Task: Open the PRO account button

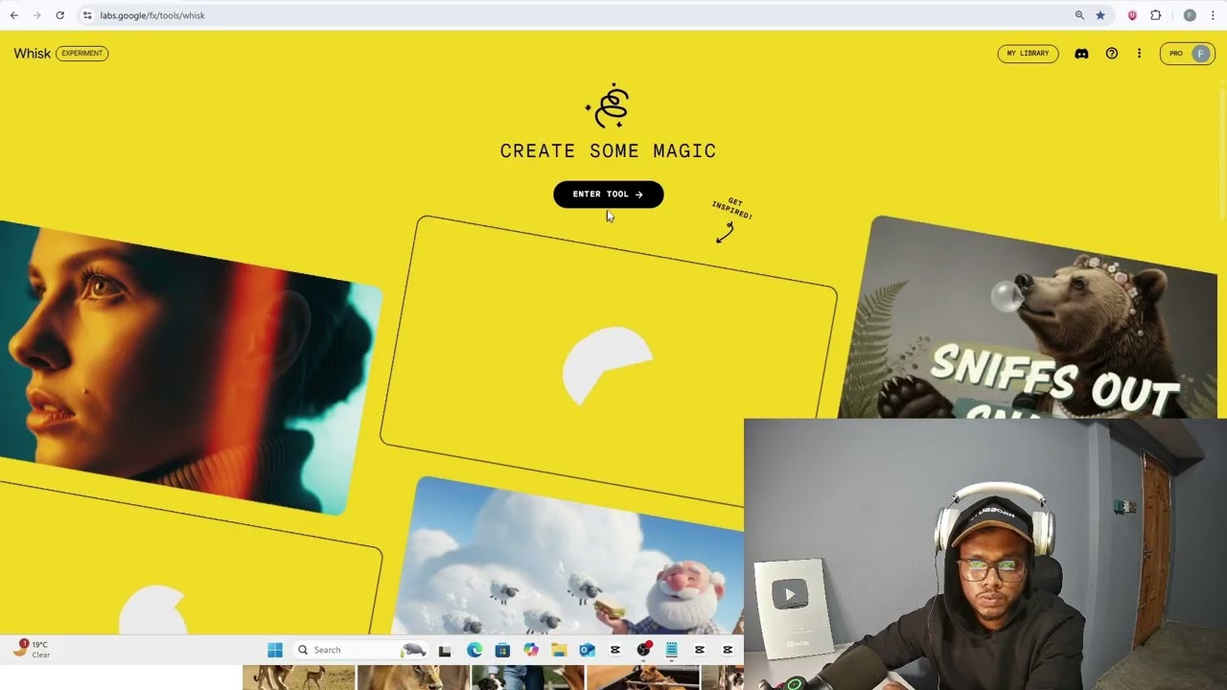Action: (x=1188, y=54)
